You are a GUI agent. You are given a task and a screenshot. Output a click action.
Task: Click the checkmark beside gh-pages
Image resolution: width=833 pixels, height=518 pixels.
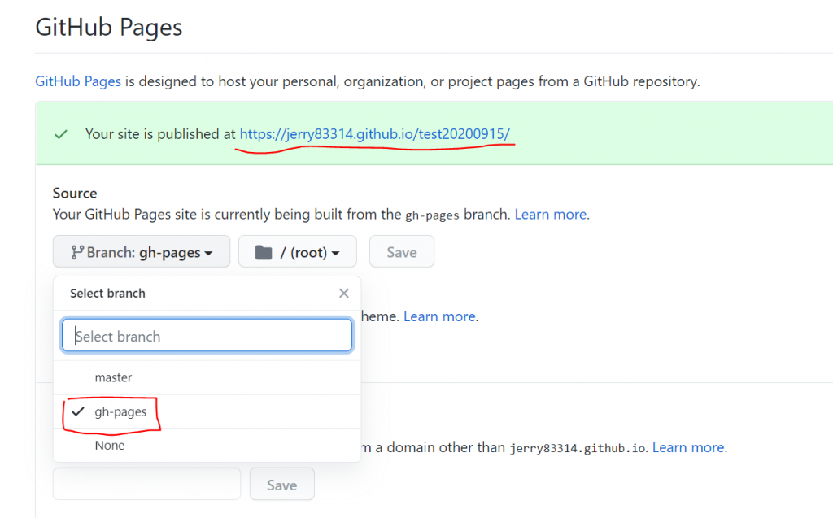click(x=77, y=411)
